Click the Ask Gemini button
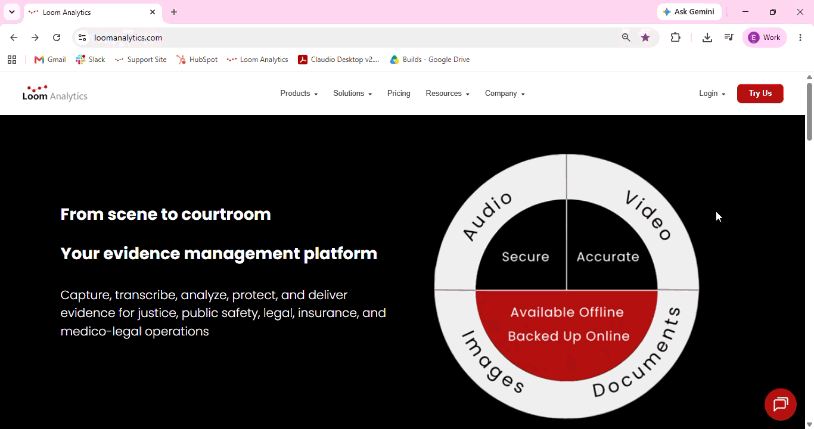The width and height of the screenshot is (814, 429). [x=689, y=12]
